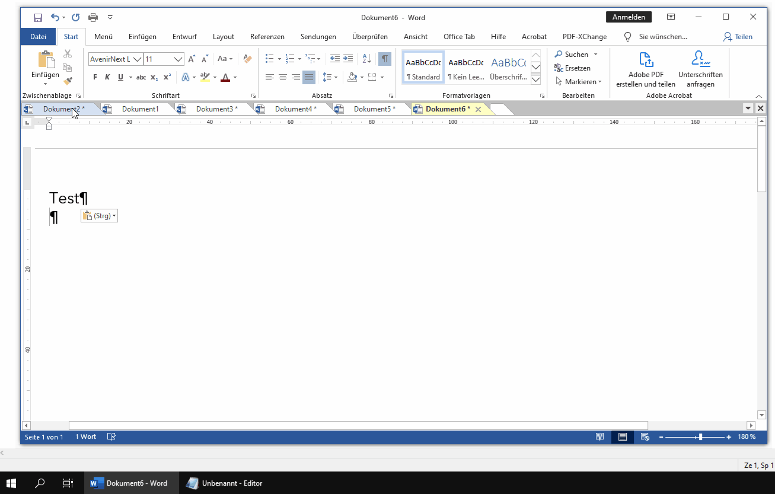
Task: Click the Format Painter brush icon
Action: 68,81
